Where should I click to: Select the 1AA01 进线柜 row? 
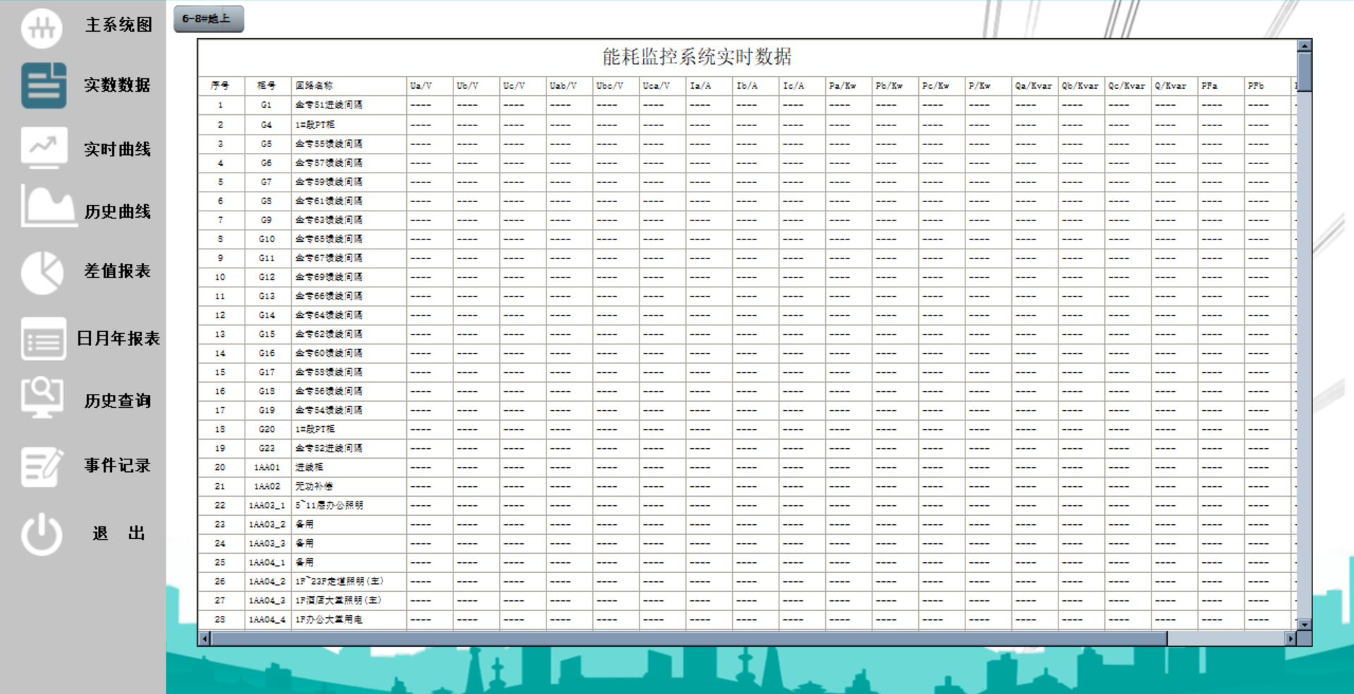[310, 466]
